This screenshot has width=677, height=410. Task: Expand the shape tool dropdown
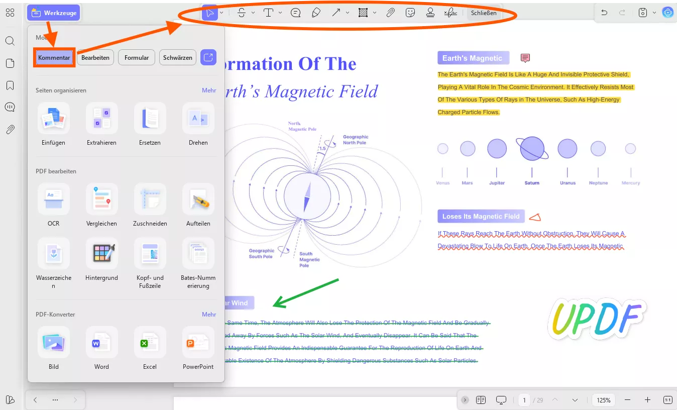point(375,13)
